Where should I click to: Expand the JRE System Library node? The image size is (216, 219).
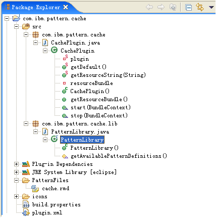click(x=16, y=172)
